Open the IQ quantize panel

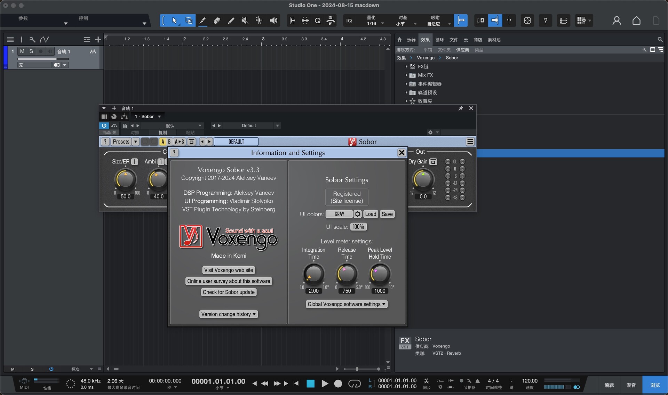[349, 21]
